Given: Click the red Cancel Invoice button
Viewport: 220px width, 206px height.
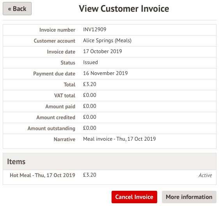Looking at the screenshot, I should click(134, 197).
